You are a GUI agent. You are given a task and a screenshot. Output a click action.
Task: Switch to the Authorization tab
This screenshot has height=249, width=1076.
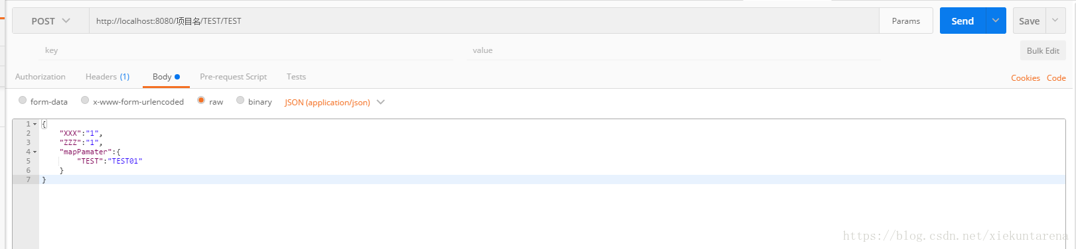tap(40, 77)
